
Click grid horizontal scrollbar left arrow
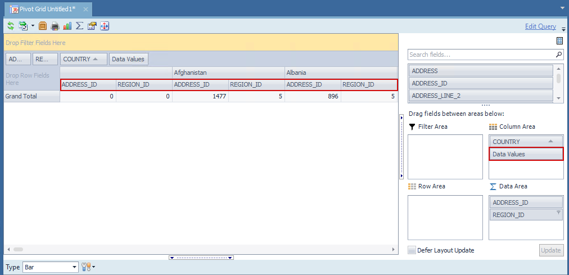pyautogui.click(x=8, y=250)
